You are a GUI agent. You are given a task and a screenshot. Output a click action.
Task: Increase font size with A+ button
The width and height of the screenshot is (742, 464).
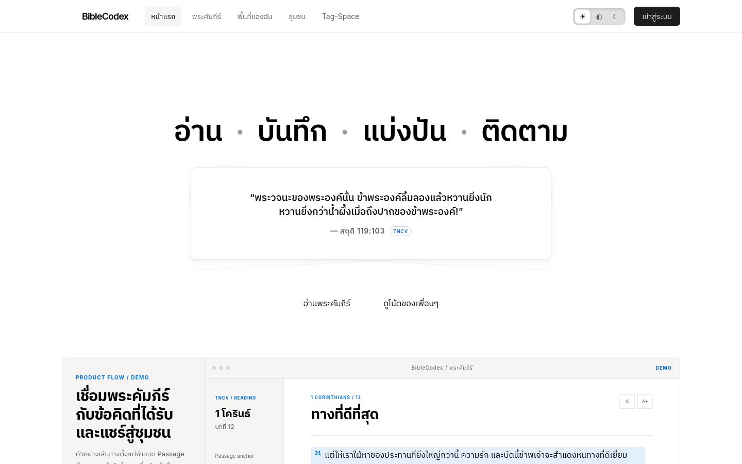645,402
